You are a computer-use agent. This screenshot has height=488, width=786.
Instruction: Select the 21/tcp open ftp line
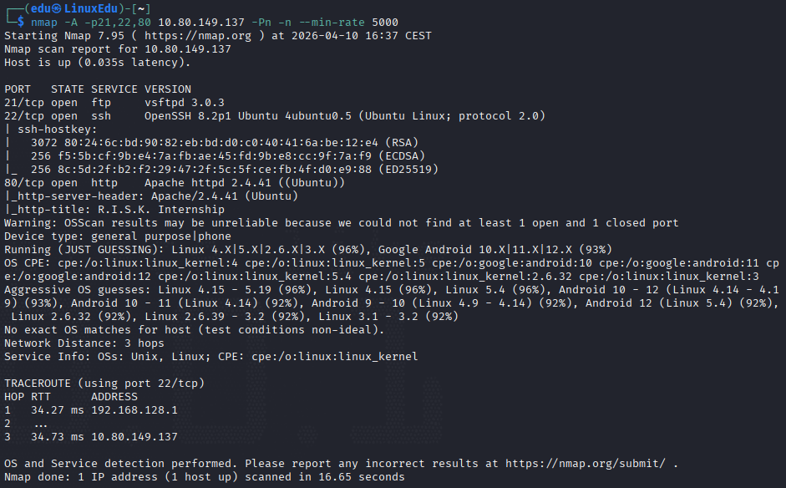[114, 102]
